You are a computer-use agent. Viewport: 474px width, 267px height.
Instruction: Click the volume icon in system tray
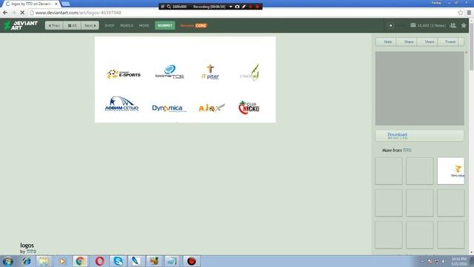pos(444,261)
